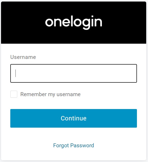Click the right end of the Username input

[x=133, y=73]
